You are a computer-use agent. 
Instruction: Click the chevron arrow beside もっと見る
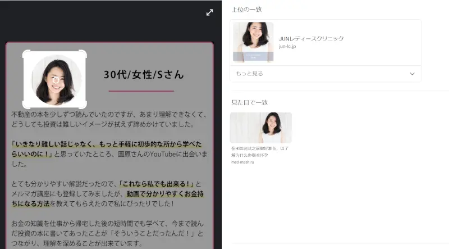pyautogui.click(x=413, y=74)
